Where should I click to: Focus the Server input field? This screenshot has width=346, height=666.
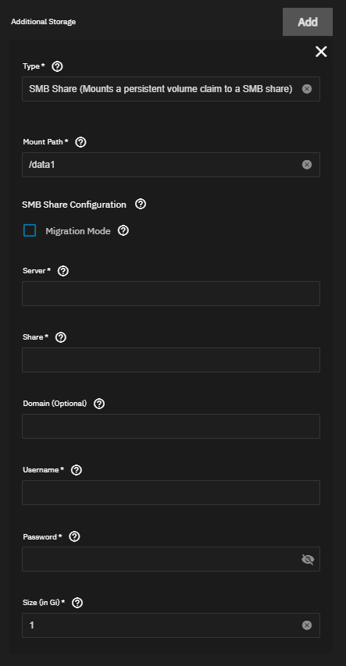coord(171,294)
